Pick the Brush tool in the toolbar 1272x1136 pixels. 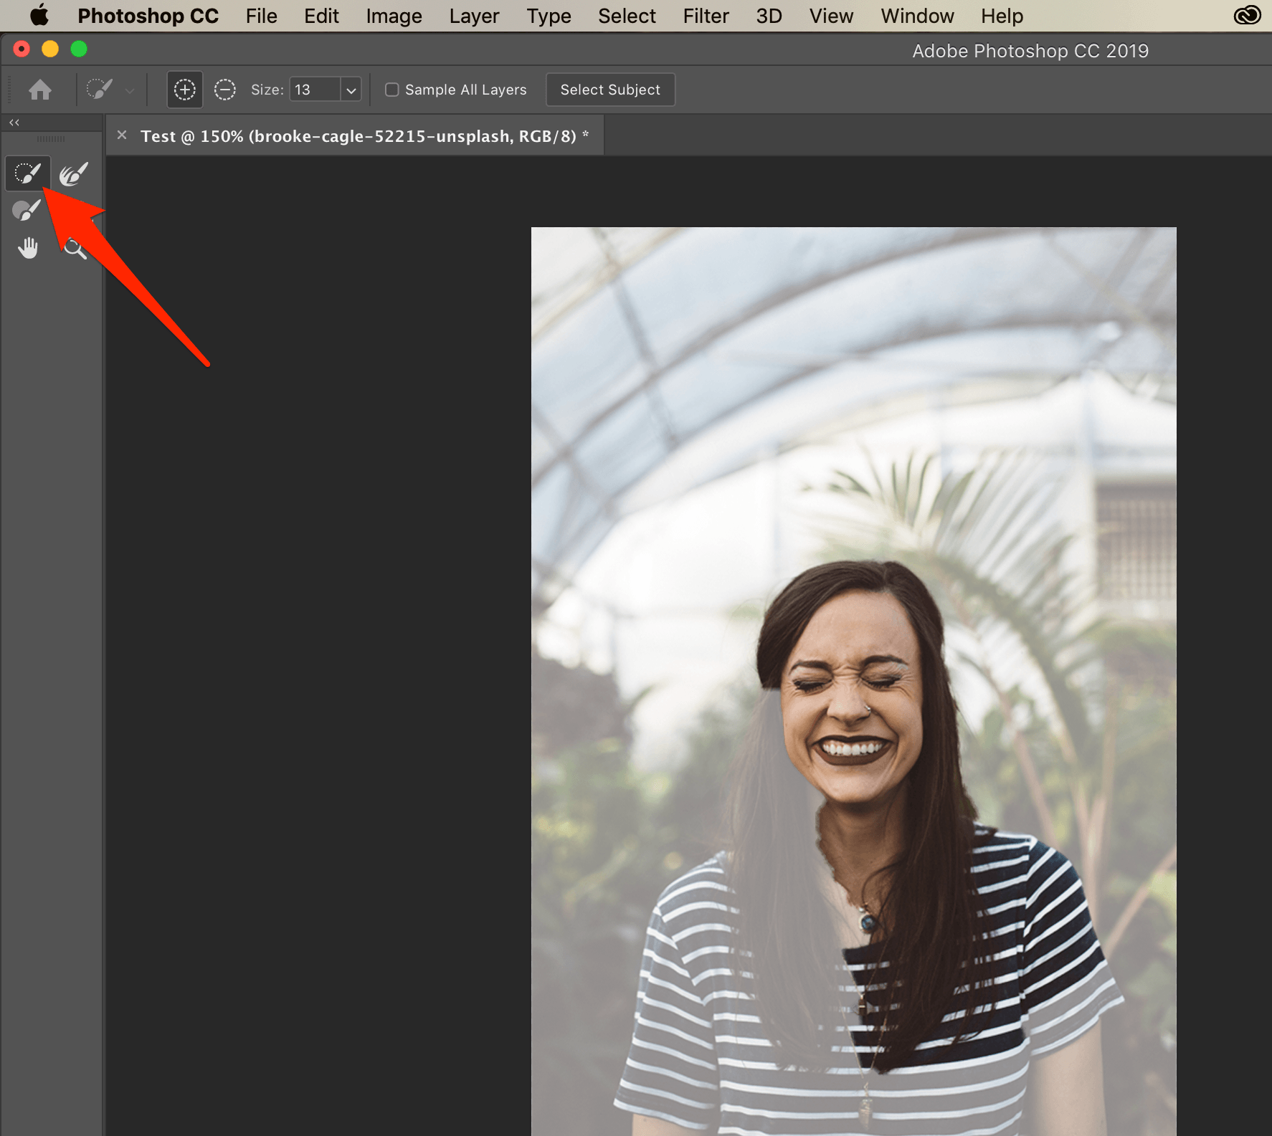(x=27, y=211)
